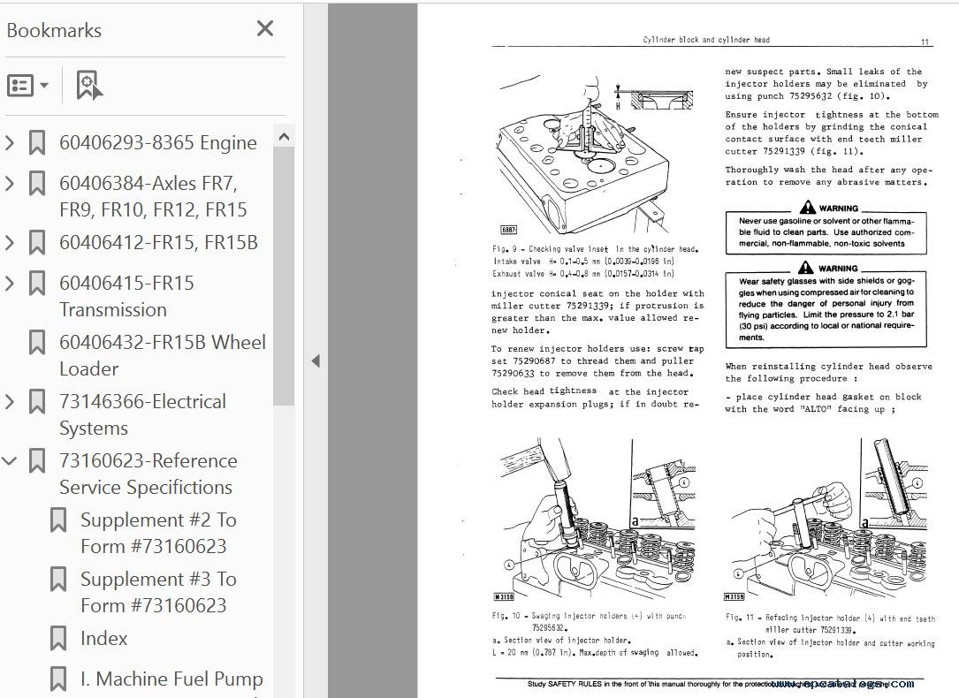Click page header 'Cylinder block and cylinder head'

[x=706, y=40]
